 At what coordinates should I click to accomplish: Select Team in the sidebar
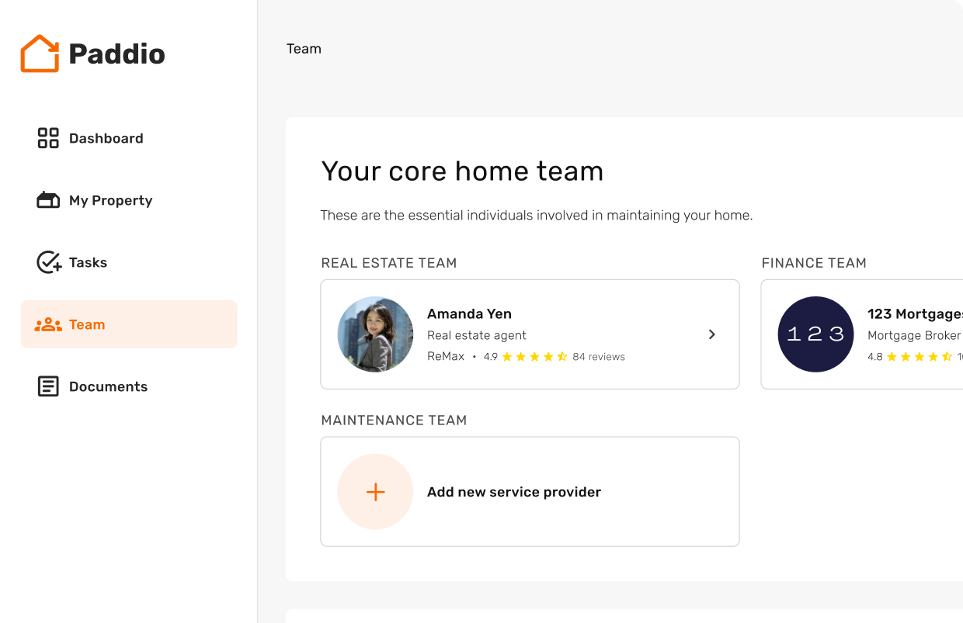click(x=129, y=324)
